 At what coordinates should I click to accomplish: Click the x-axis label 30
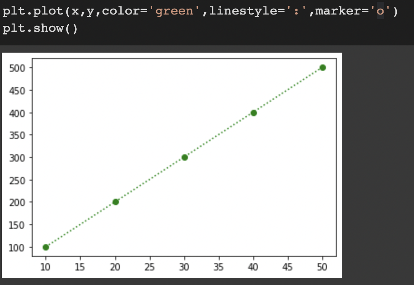pyautogui.click(x=184, y=267)
